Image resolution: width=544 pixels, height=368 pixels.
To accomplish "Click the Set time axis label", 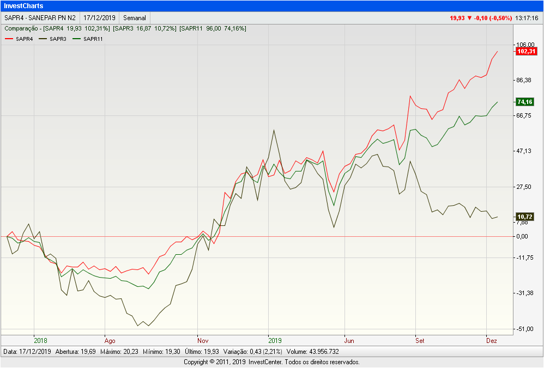I will click(x=420, y=341).
